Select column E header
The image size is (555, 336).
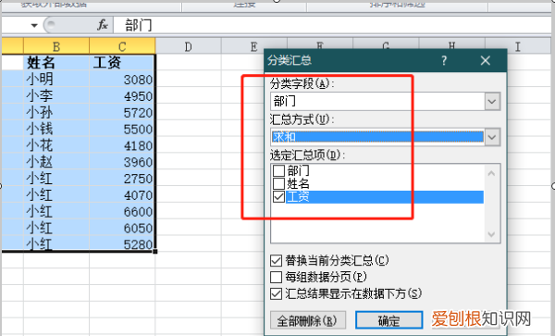[254, 46]
